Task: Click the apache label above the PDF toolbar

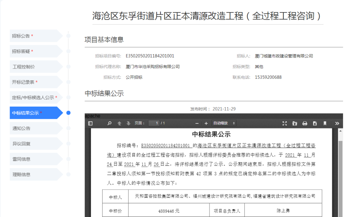Action: tap(93, 116)
